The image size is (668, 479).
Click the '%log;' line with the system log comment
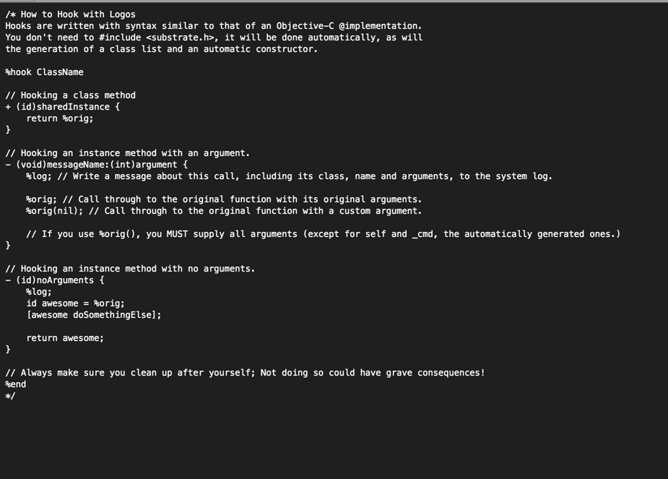39,176
